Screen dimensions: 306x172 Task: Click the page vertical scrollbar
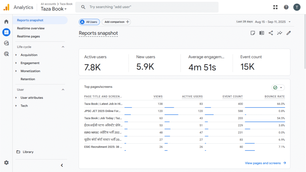click(x=305, y=41)
